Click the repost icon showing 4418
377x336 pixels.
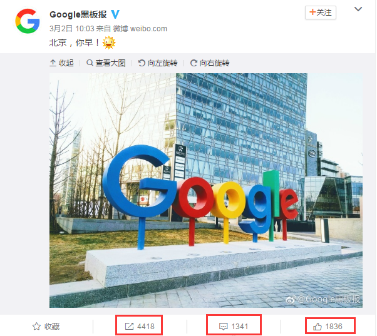[x=129, y=327]
